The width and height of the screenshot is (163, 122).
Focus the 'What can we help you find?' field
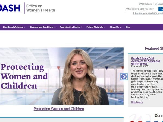tap(142, 9)
